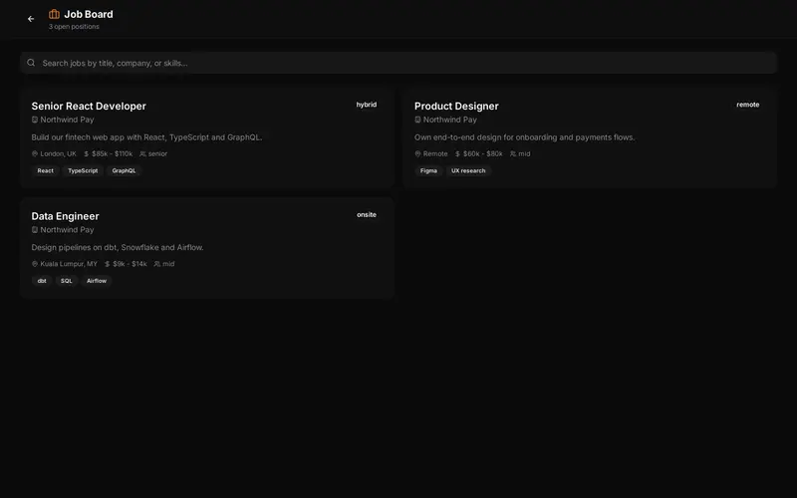Select the React skill tag

click(45, 170)
